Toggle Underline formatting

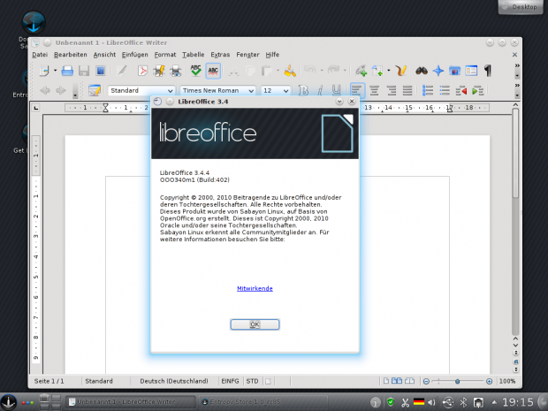(336, 90)
